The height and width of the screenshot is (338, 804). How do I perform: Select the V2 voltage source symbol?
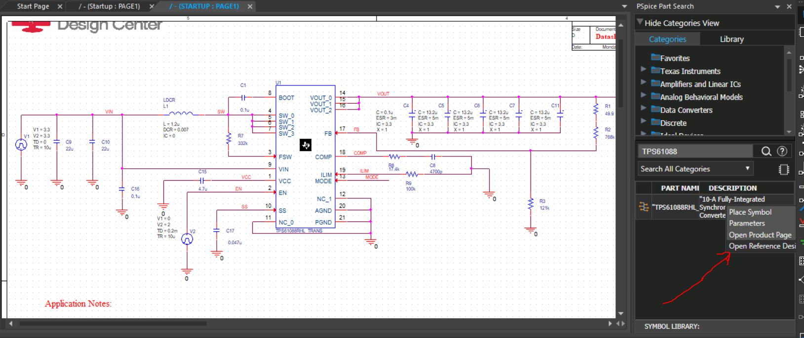(x=187, y=239)
